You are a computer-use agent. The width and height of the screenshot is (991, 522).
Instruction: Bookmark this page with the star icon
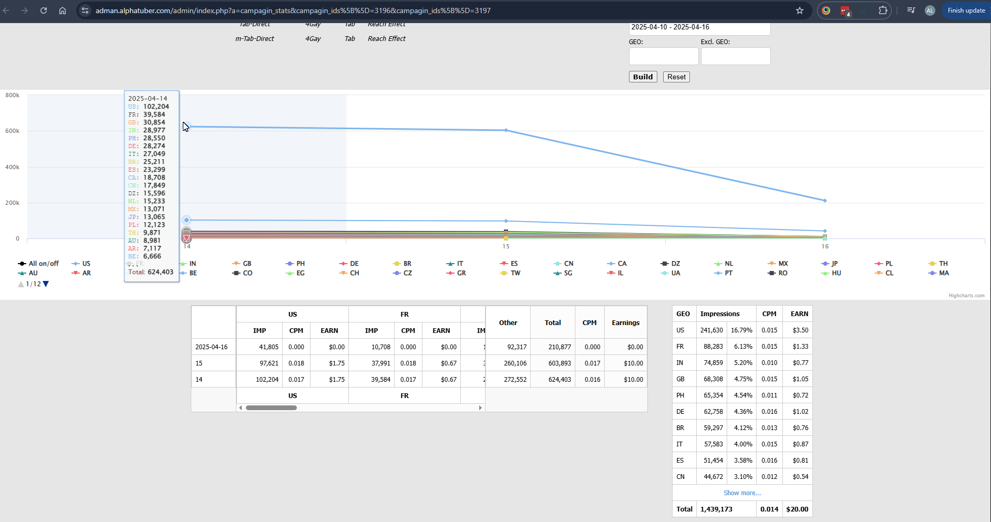pyautogui.click(x=799, y=11)
